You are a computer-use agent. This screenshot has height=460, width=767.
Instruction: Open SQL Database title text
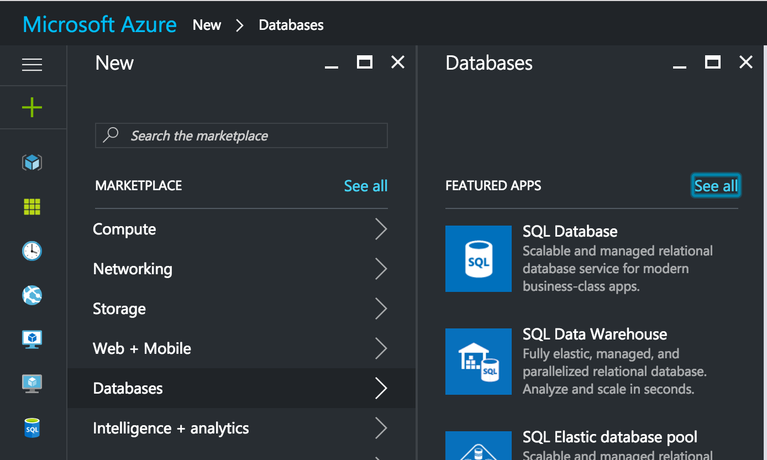(570, 231)
